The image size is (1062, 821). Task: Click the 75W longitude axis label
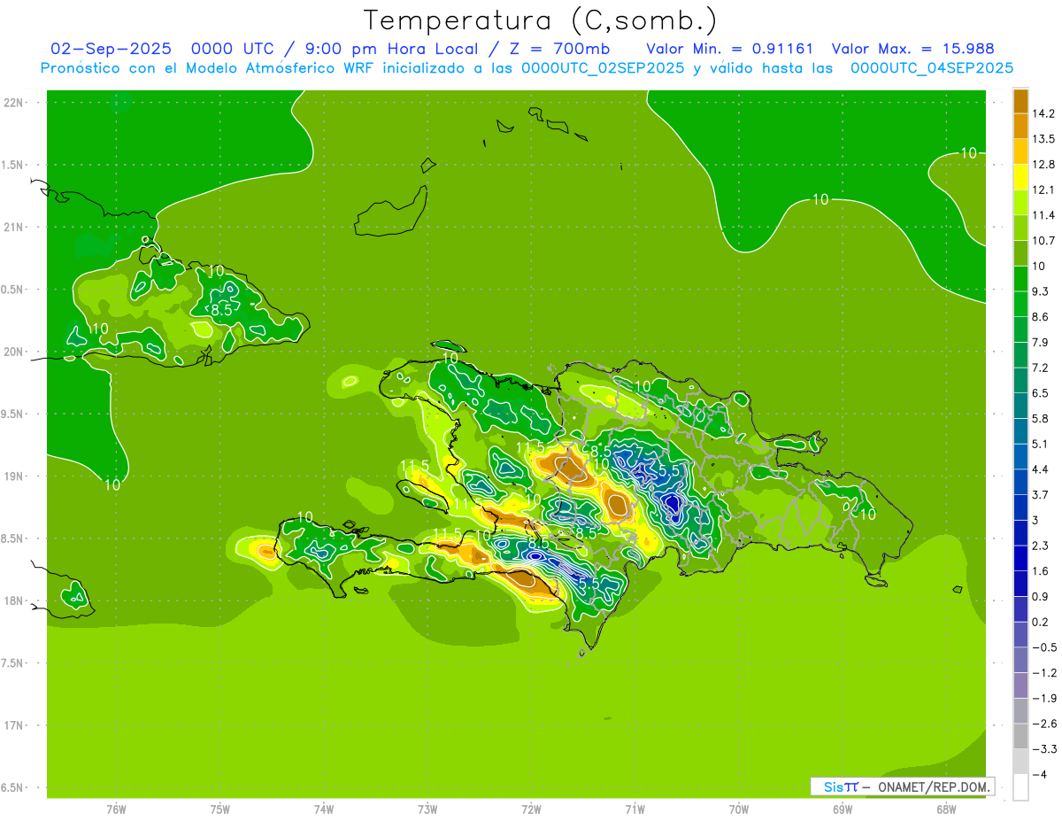click(x=220, y=809)
